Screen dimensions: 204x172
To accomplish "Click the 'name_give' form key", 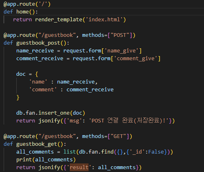I will 122,51.
